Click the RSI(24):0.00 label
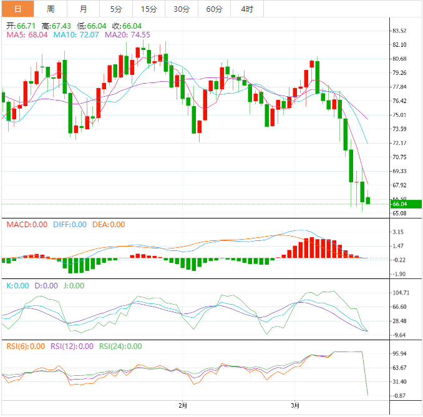The image size is (423, 417). point(120,346)
